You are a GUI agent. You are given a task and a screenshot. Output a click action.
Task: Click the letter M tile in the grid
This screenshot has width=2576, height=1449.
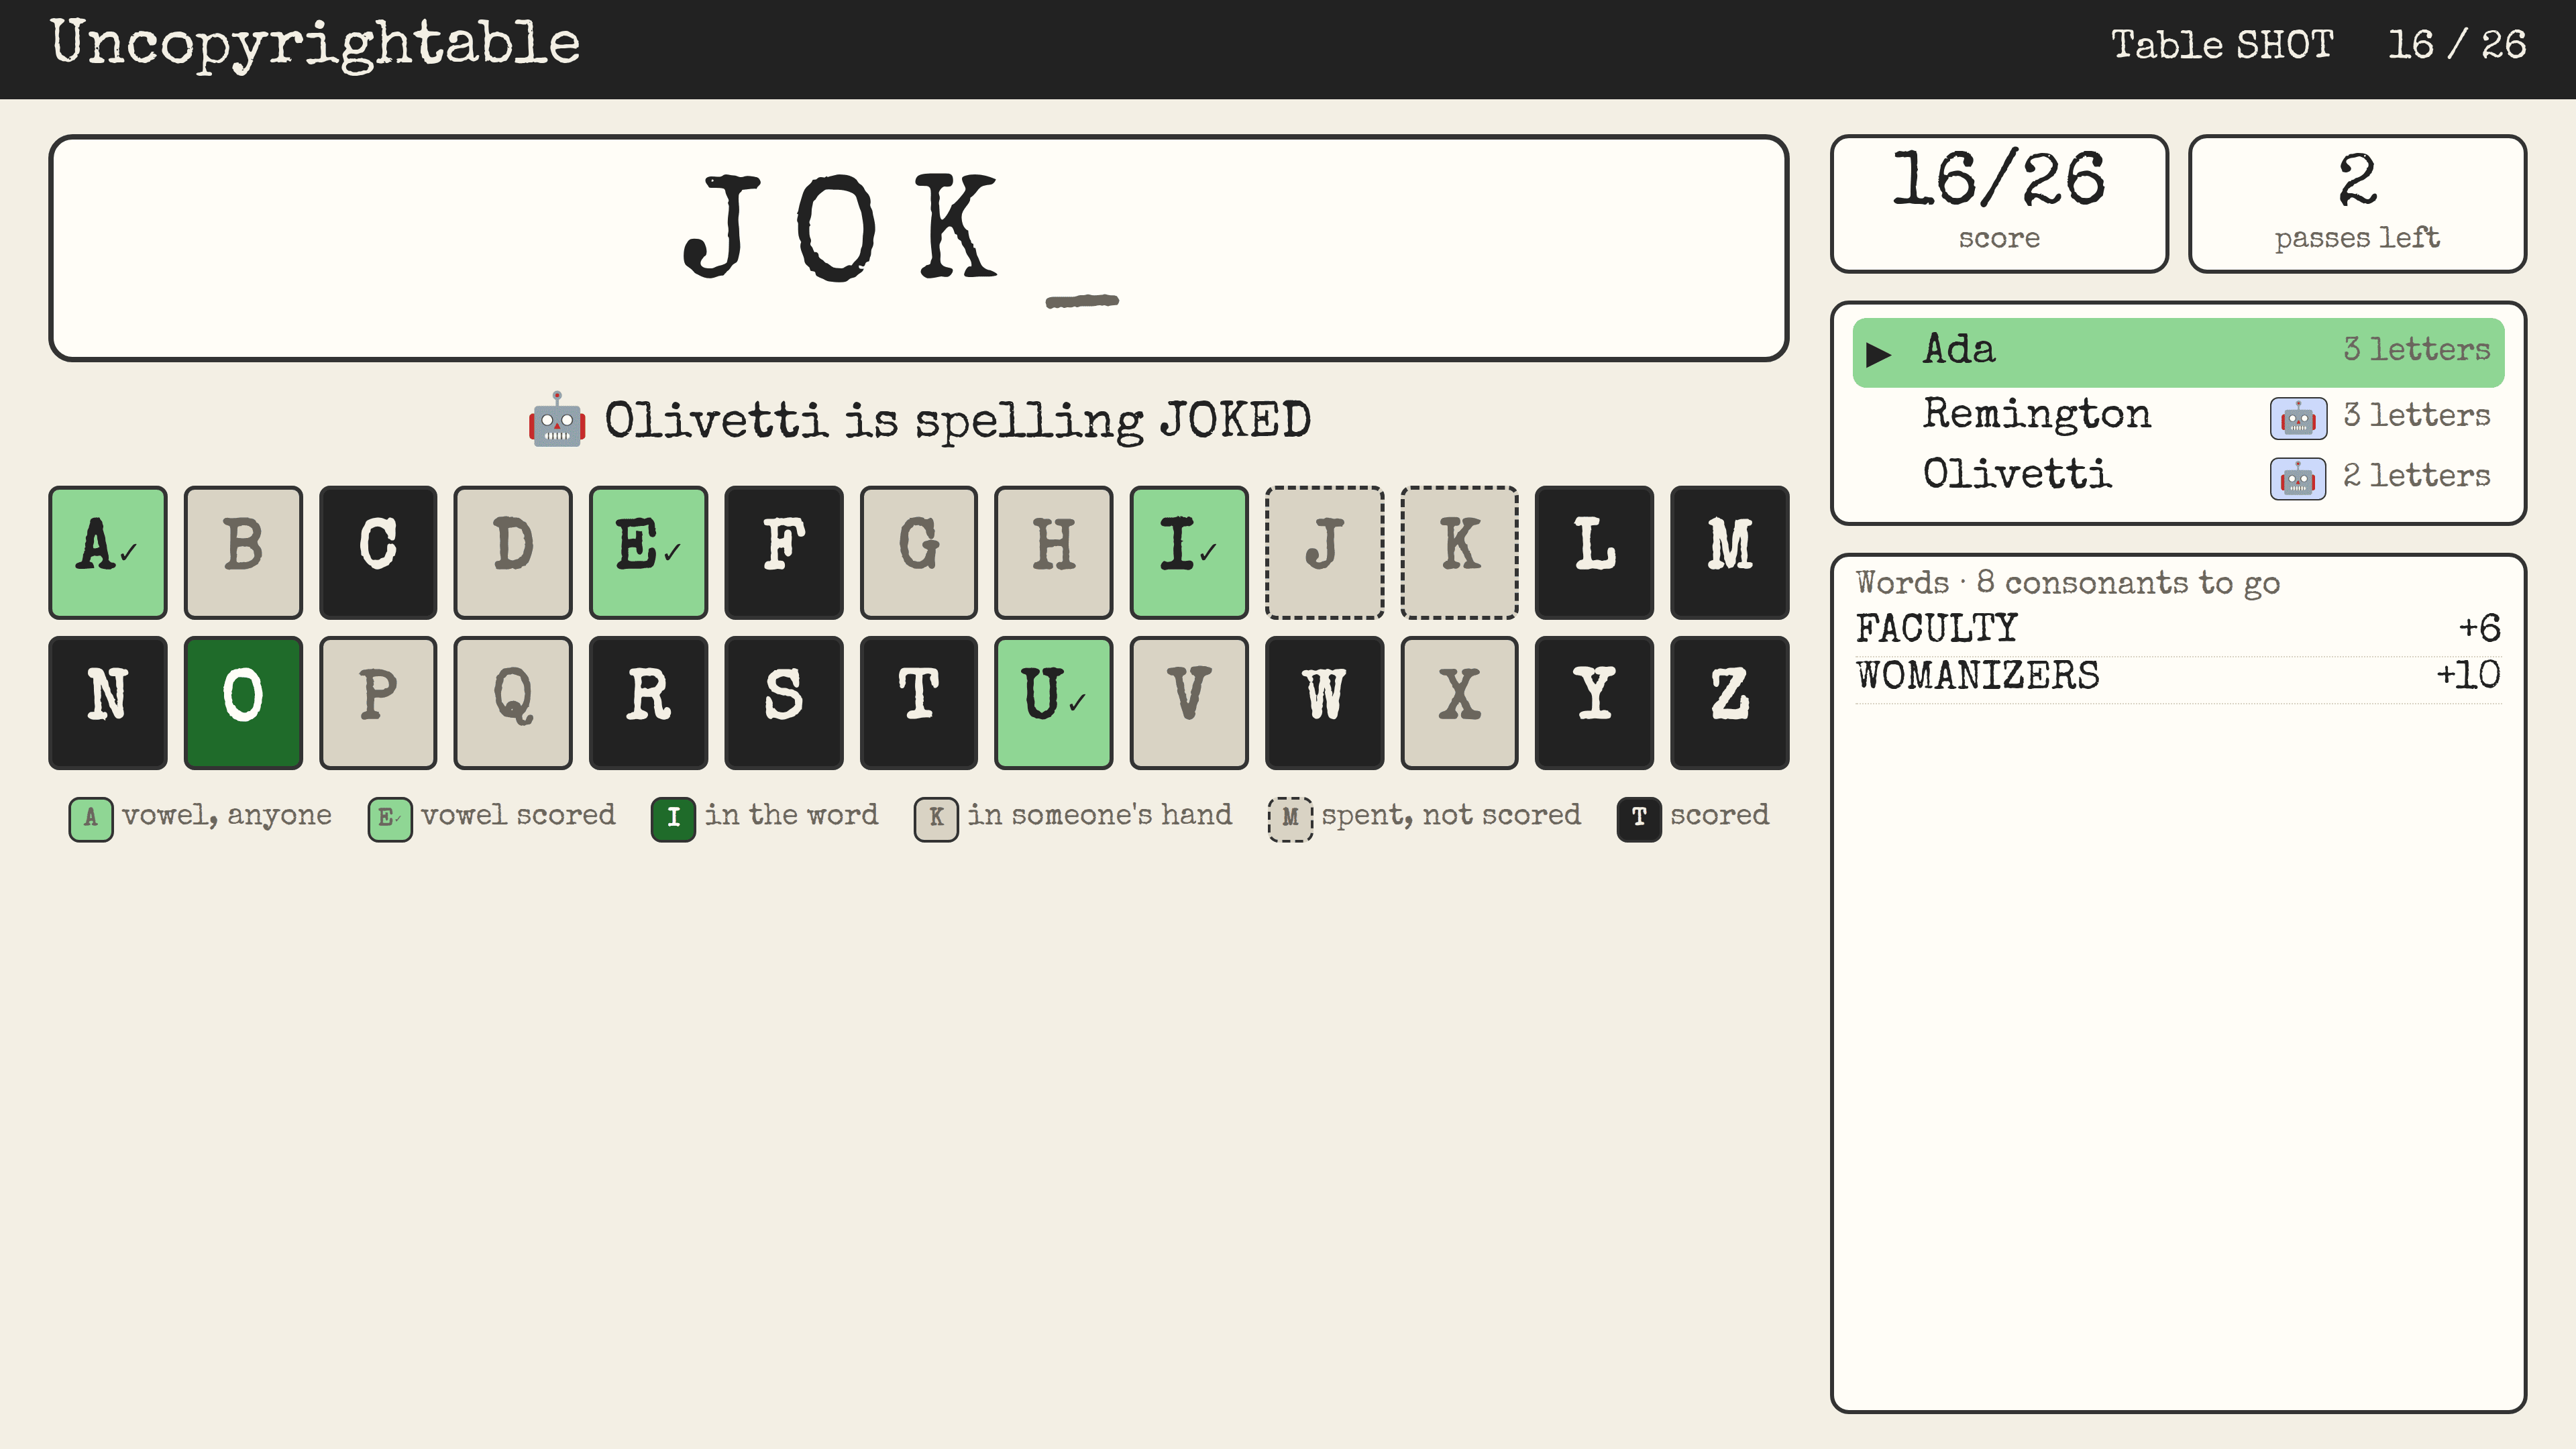tap(1730, 552)
